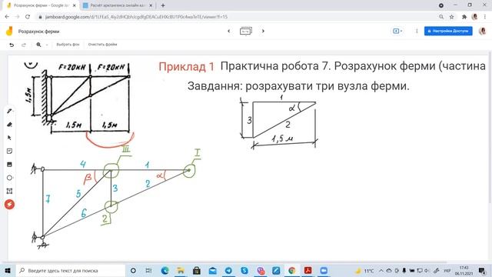
Task: Add a text box
Action: [x=9, y=191]
